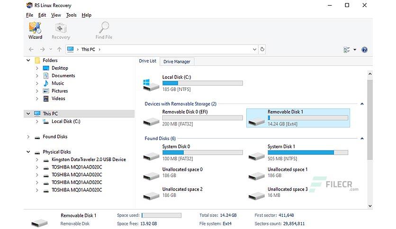Click the Local Disk (C:) usage bar
396x229 pixels.
click(203, 83)
